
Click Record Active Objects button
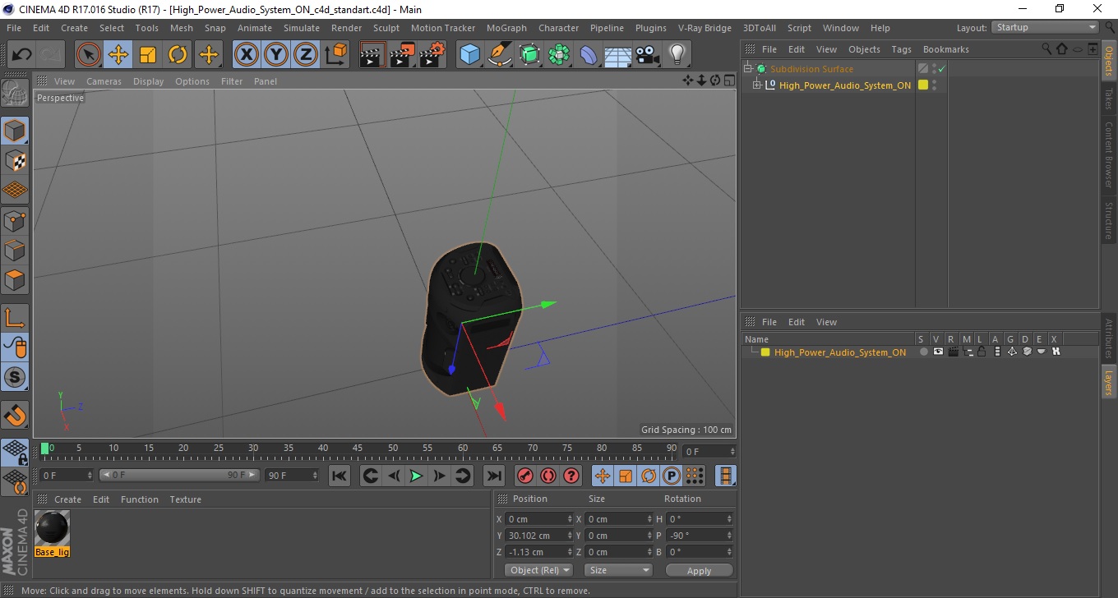pyautogui.click(x=525, y=476)
